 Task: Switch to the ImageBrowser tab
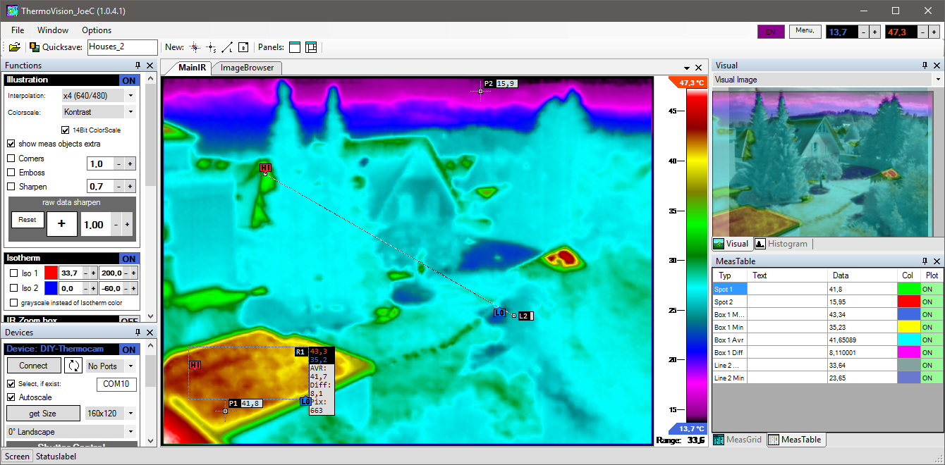tap(247, 68)
